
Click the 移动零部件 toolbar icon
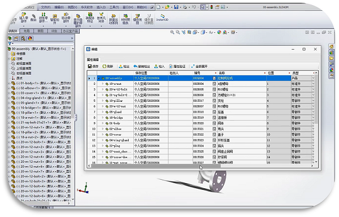click(66, 18)
